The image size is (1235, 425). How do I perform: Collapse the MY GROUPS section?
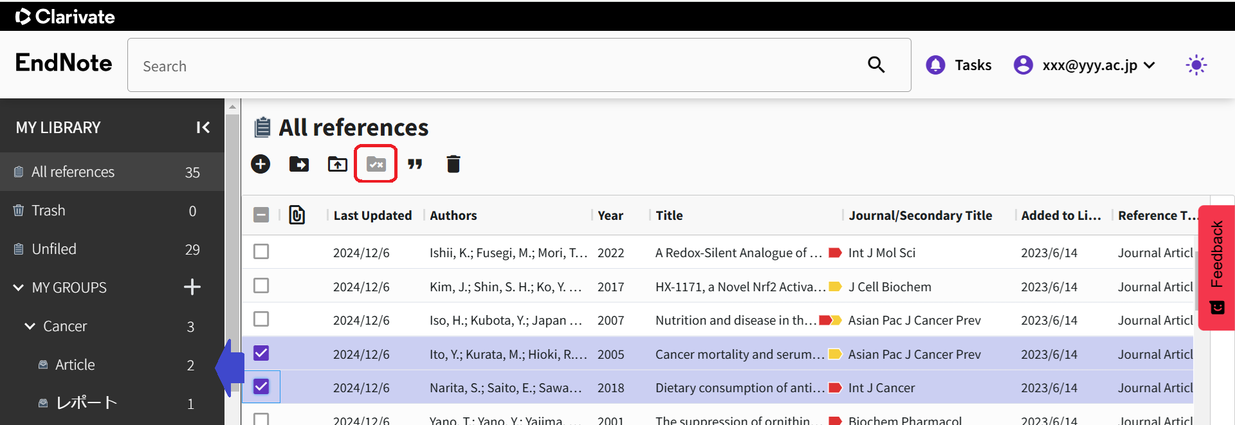19,287
